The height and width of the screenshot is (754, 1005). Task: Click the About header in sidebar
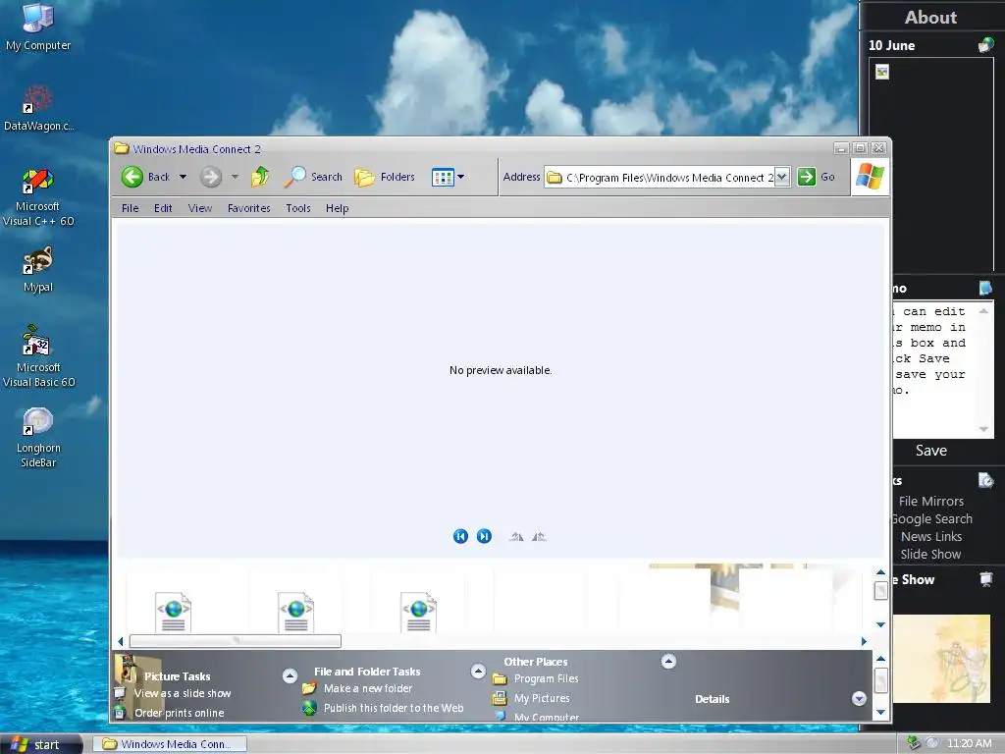(x=930, y=18)
